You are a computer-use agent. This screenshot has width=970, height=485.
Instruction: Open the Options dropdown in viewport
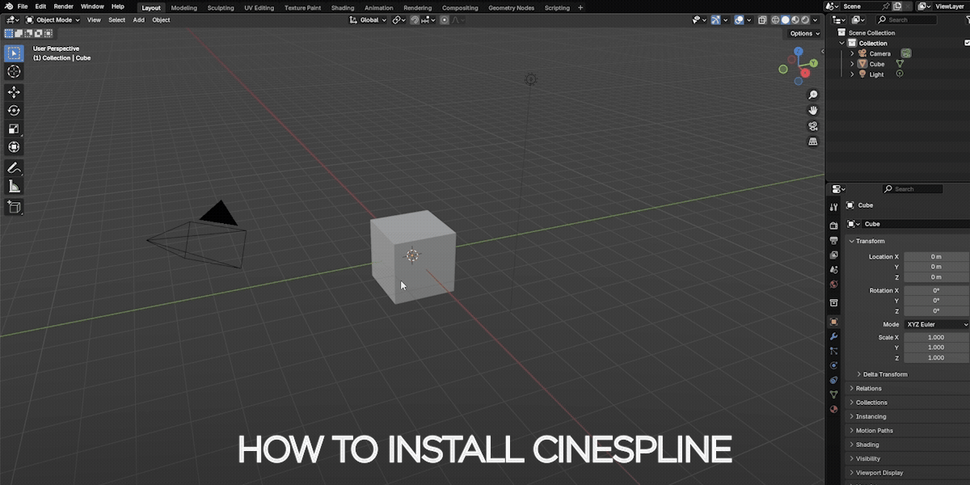(x=804, y=33)
